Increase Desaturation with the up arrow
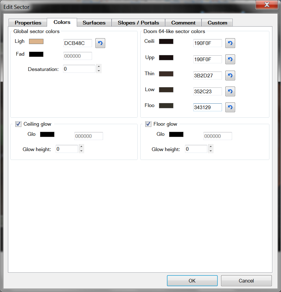Viewport: 281px width, 292px height. [98, 67]
